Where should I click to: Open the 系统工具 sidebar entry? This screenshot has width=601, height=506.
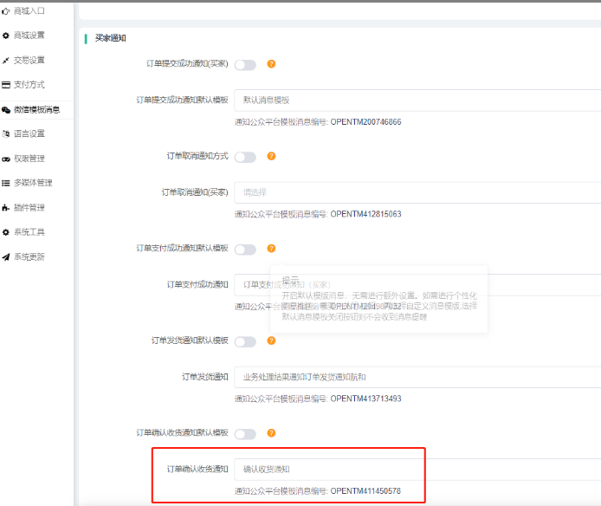tap(29, 232)
